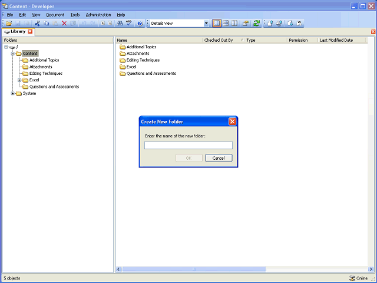The width and height of the screenshot is (377, 283).
Task: Click the Check Out toolbar icon
Action: pos(290,24)
